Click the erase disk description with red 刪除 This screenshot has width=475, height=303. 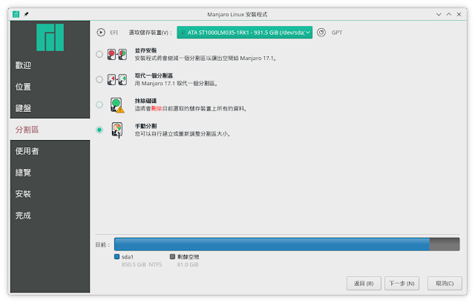click(x=191, y=109)
